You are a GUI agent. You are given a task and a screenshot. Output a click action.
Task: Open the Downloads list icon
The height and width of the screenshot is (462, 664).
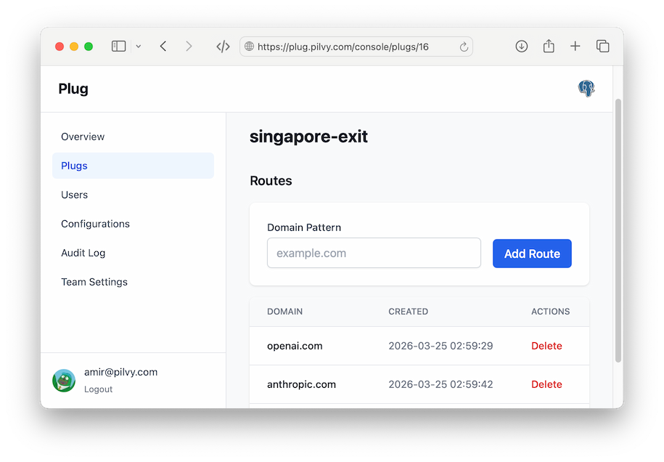point(521,46)
